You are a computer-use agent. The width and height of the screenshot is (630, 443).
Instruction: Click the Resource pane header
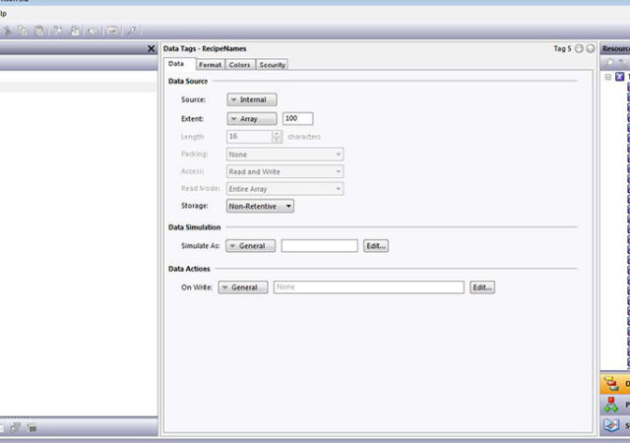615,48
